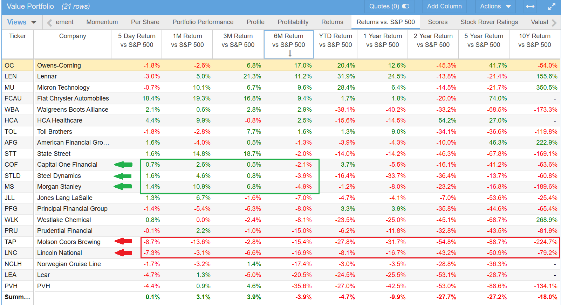561x305 pixels.
Task: Click the horizontal expand width icon
Action: (x=530, y=6)
